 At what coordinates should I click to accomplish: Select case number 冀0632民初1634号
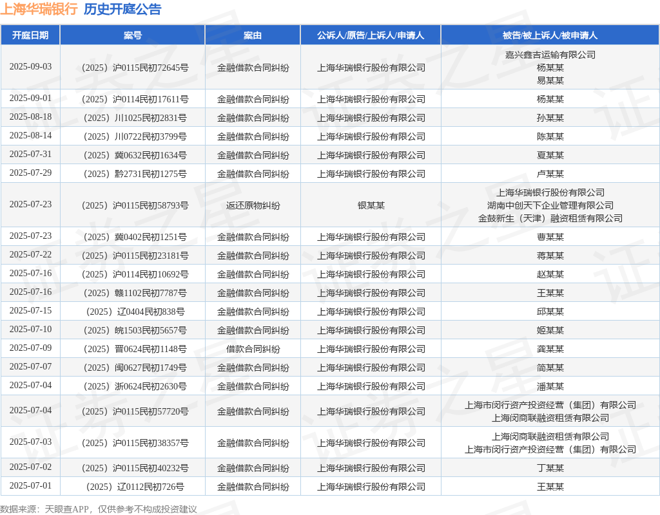coord(135,155)
